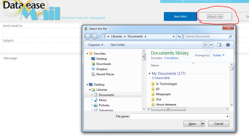Click the search magnifier icon
This screenshot has height=138, width=249.
tap(230, 37)
